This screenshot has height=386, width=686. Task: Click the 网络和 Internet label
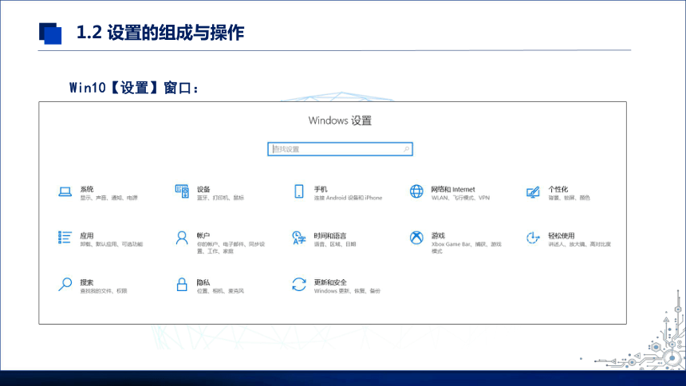[453, 189]
